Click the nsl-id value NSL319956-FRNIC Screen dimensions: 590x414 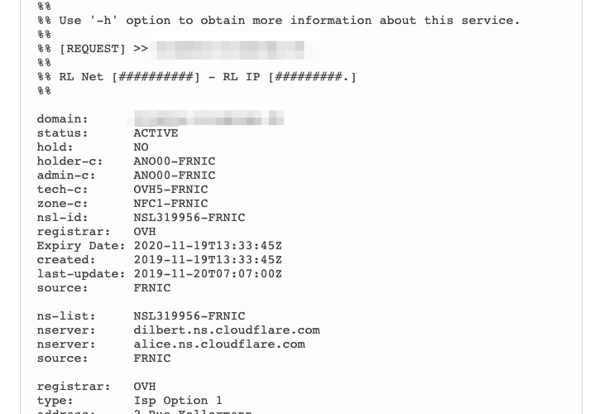[x=189, y=217]
